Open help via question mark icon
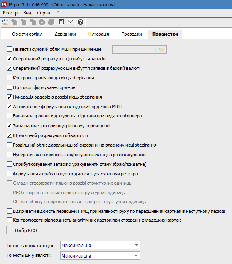Viewport: 232px width, 264px height. point(80,22)
